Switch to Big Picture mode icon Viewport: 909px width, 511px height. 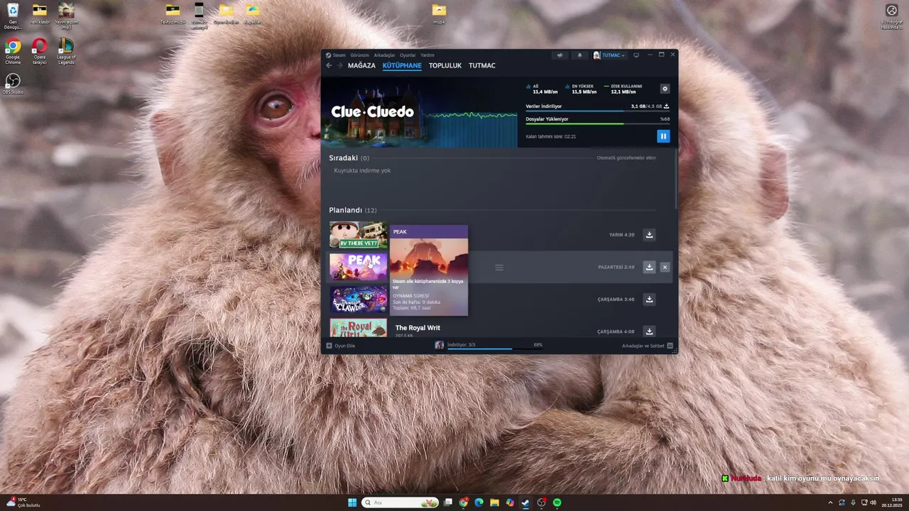[x=636, y=55]
